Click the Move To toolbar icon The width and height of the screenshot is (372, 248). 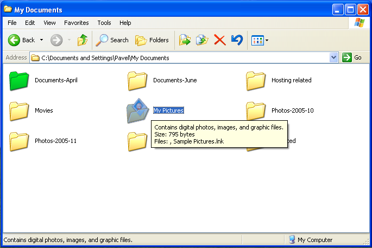click(185, 40)
